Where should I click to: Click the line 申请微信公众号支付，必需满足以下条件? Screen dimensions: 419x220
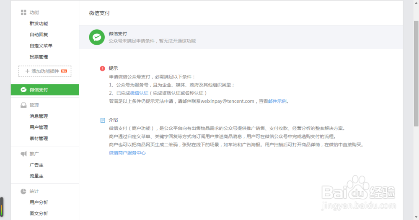(153, 77)
